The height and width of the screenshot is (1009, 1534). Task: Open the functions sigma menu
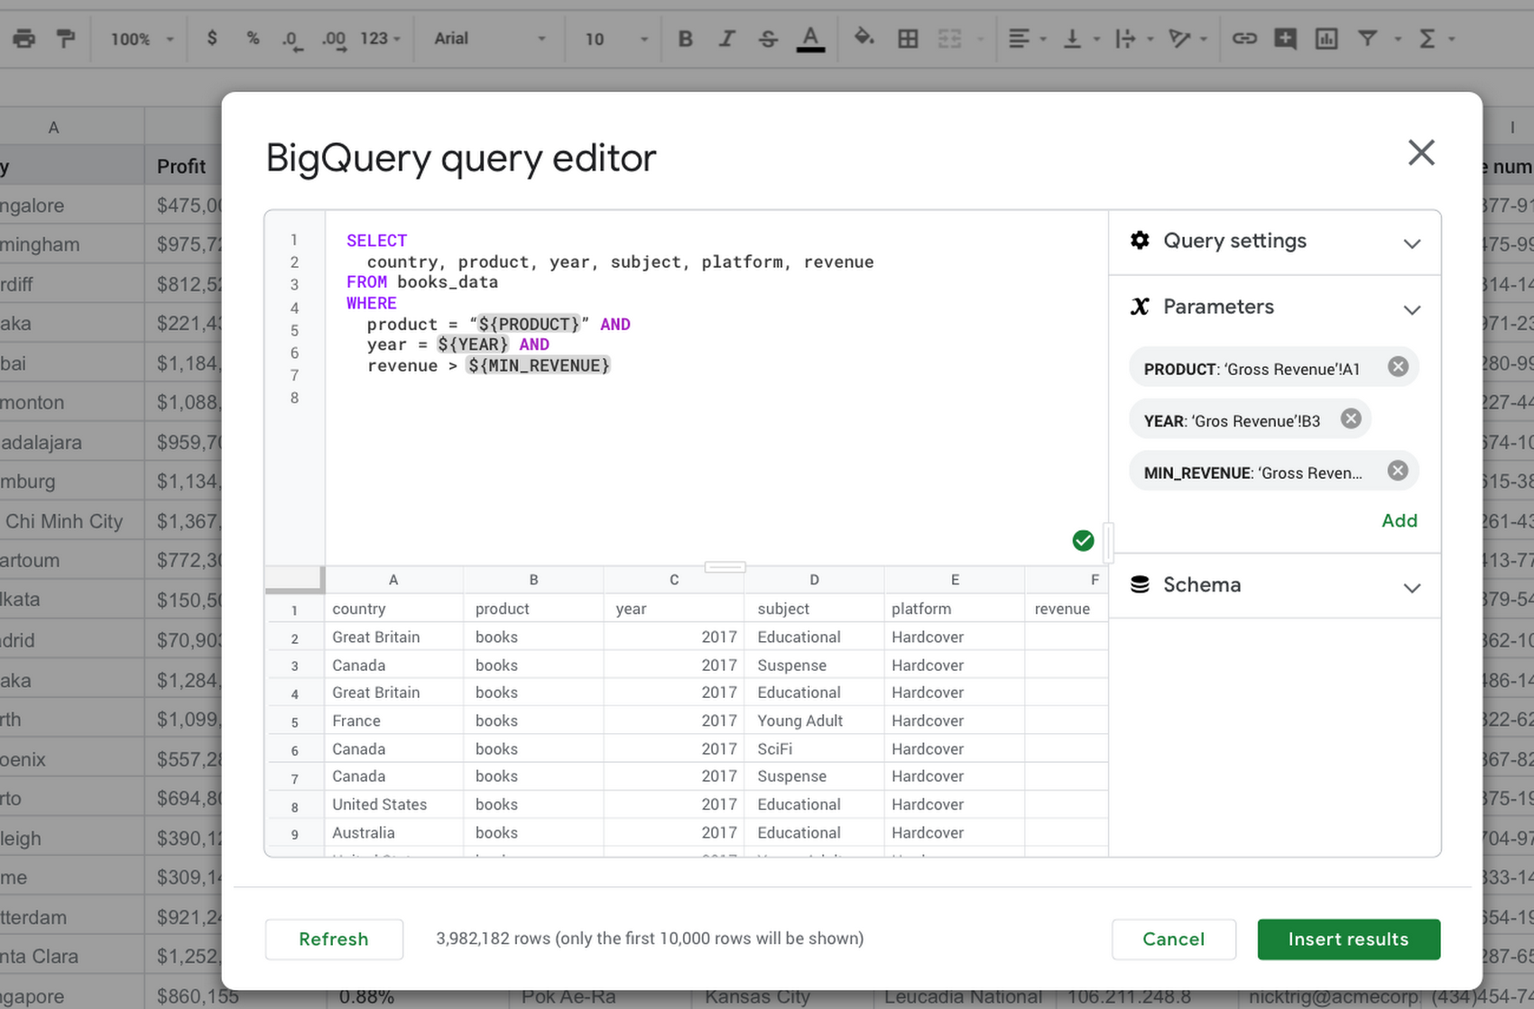[x=1437, y=39]
